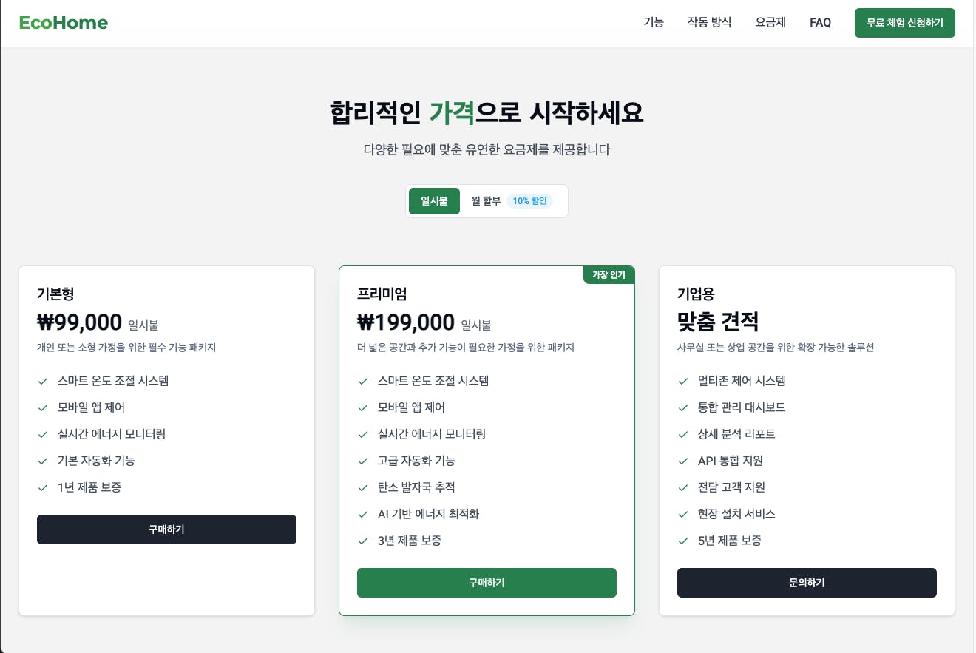Go to 작동 방식 section

(x=709, y=22)
